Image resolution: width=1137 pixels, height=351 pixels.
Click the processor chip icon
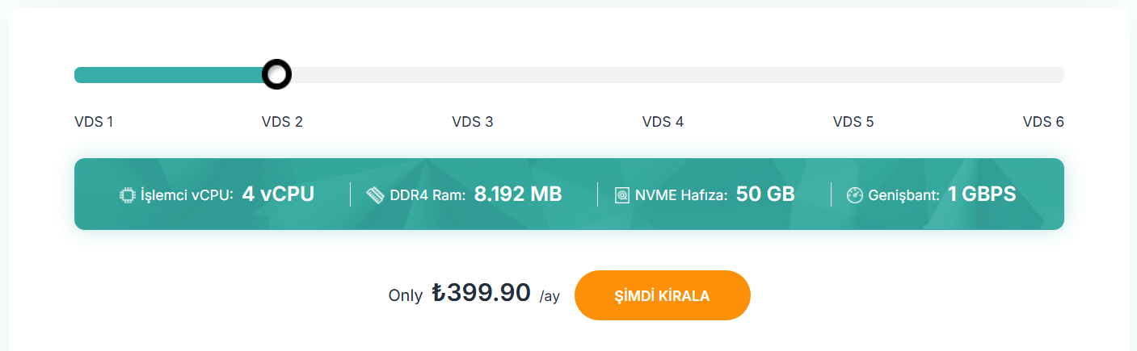128,195
